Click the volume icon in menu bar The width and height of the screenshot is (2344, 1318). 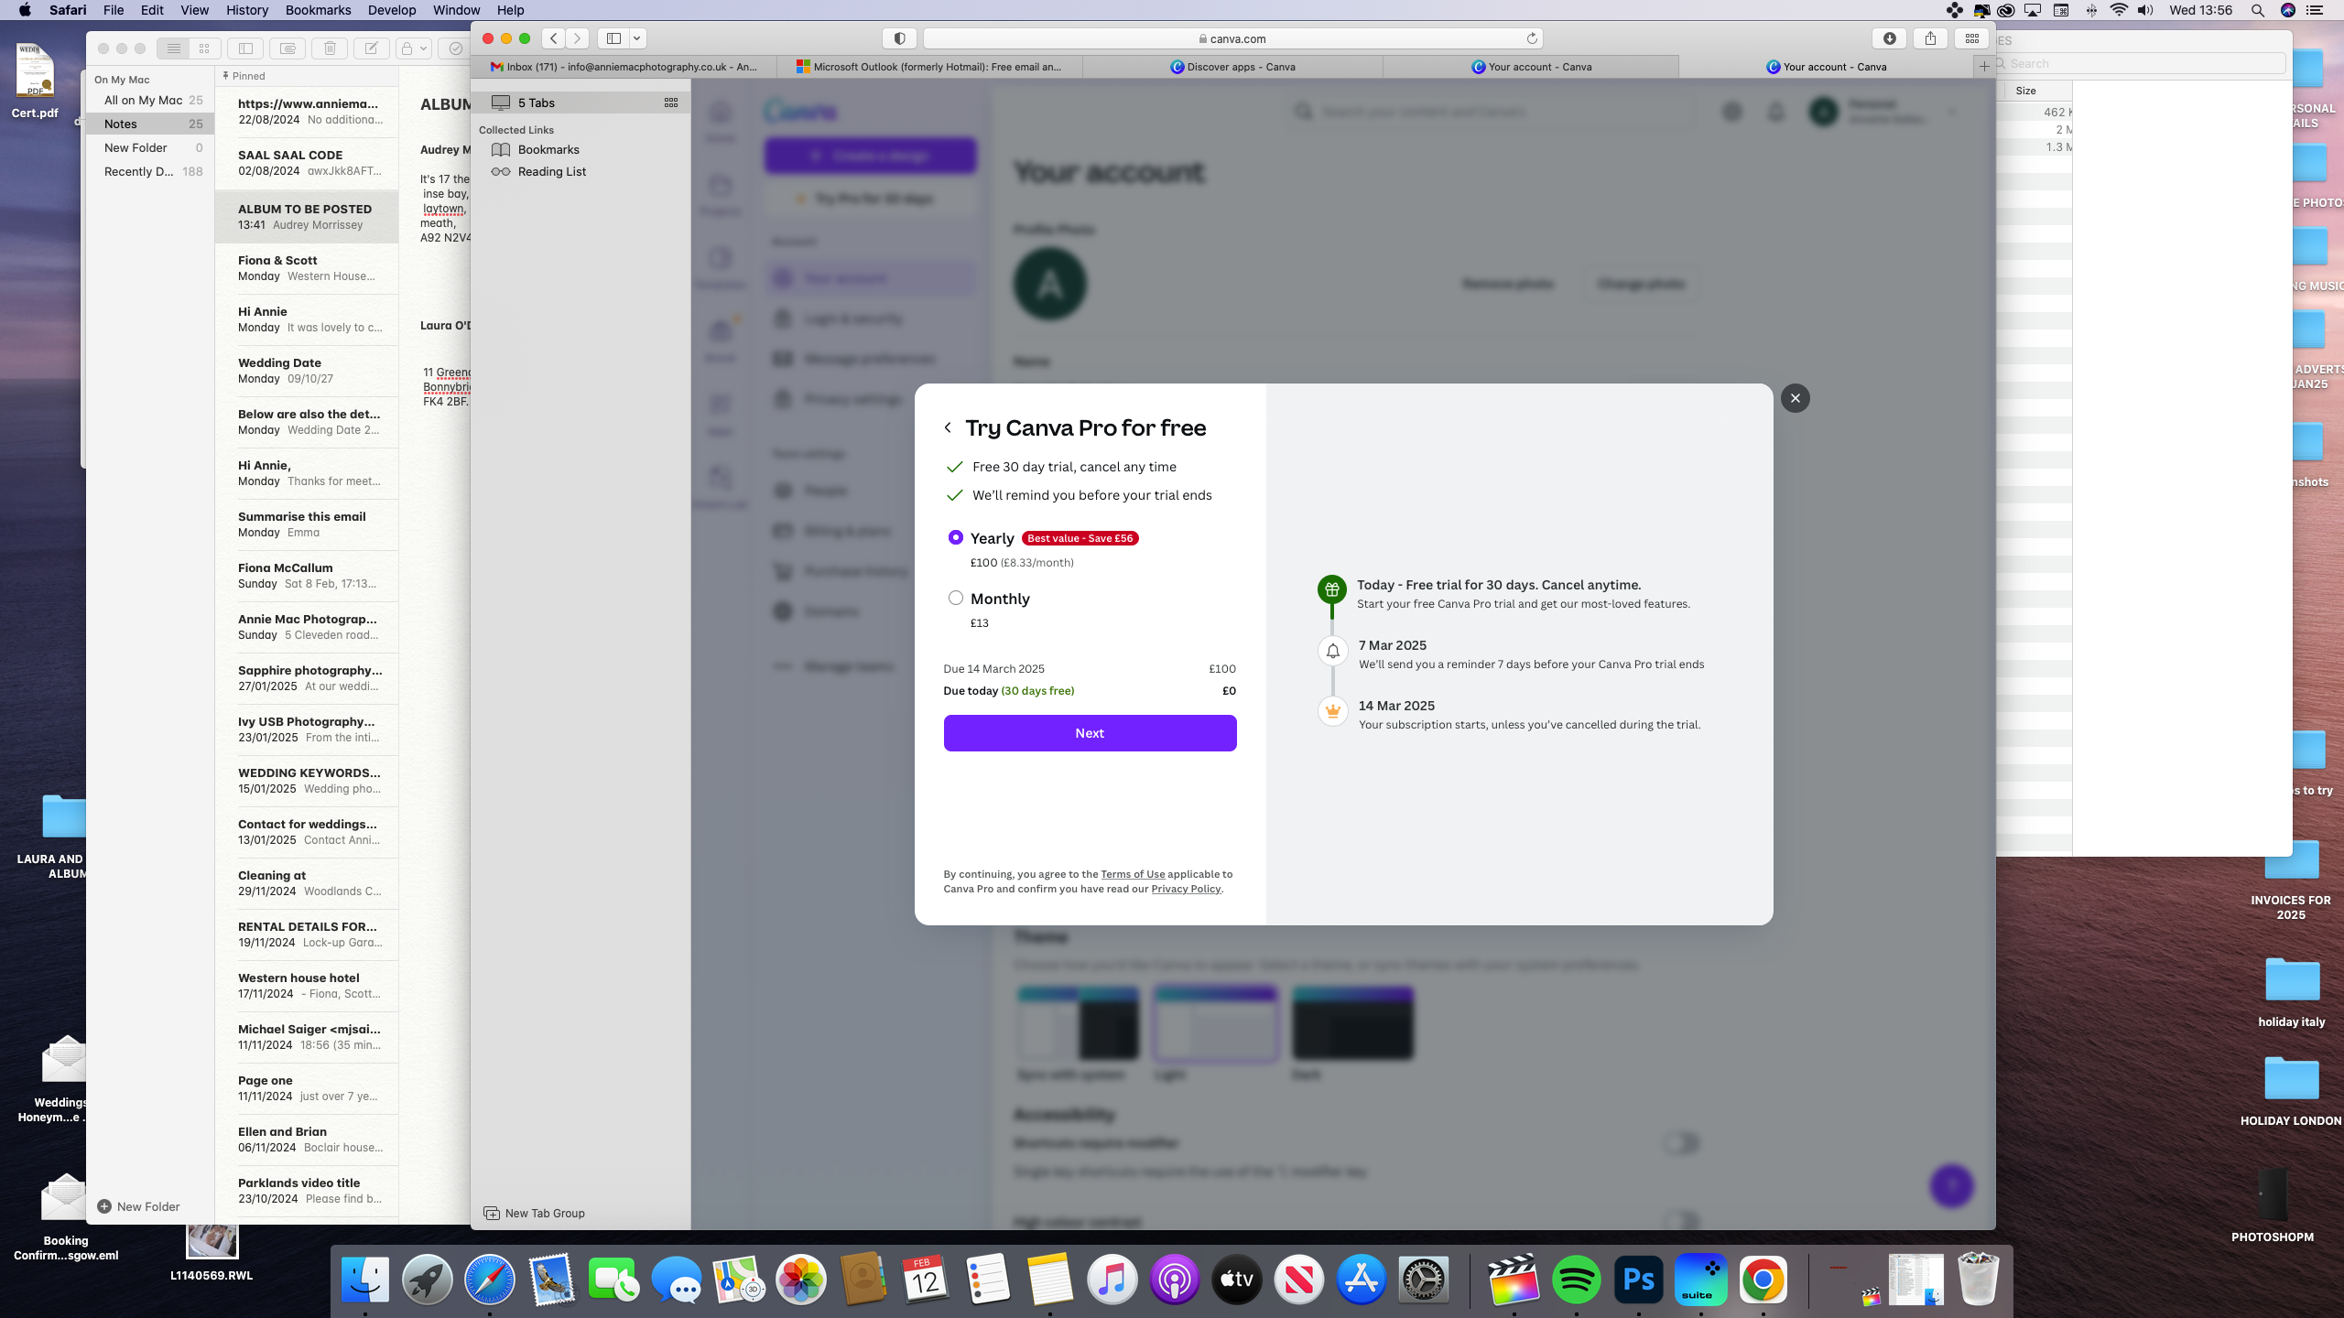click(2145, 10)
